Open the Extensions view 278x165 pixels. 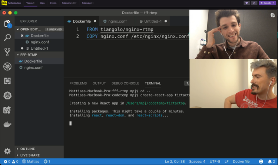tap(7, 81)
